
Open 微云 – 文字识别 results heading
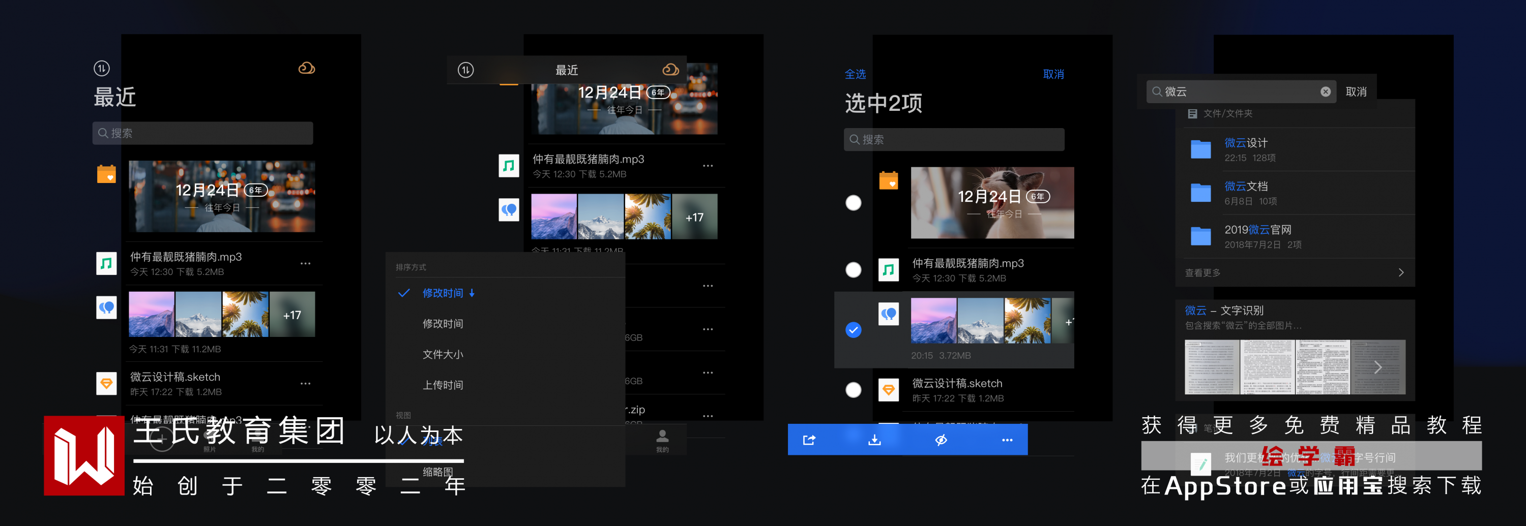(1224, 311)
